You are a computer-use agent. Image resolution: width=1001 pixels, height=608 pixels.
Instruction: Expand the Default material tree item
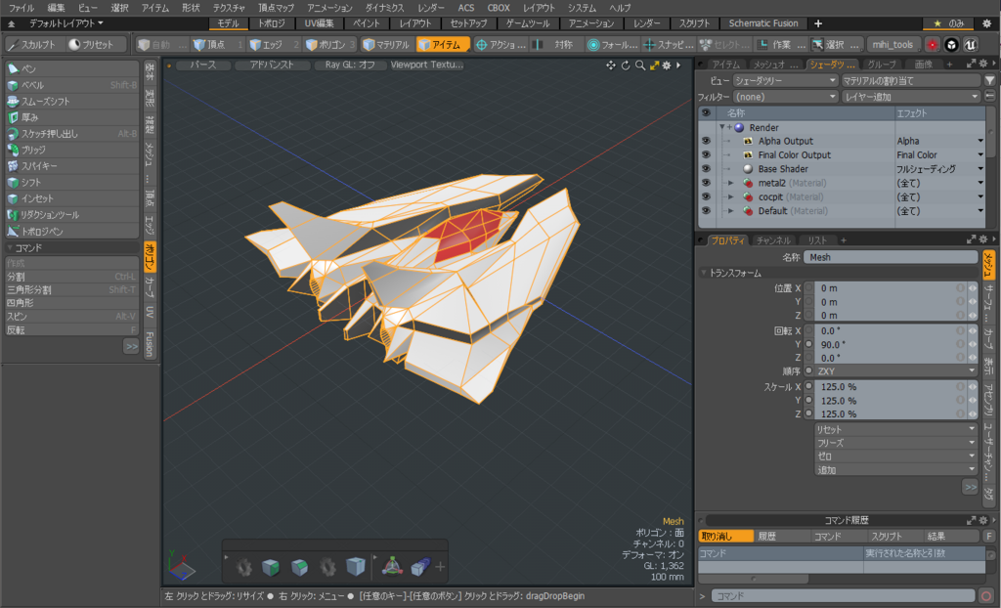tap(731, 211)
